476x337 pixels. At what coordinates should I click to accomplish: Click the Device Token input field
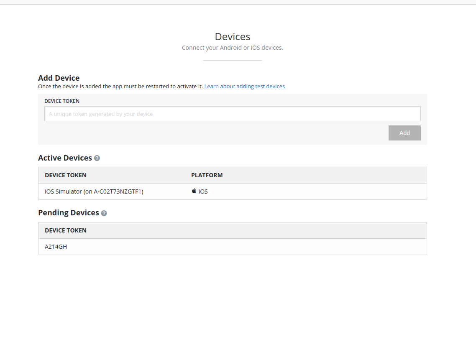coord(232,114)
